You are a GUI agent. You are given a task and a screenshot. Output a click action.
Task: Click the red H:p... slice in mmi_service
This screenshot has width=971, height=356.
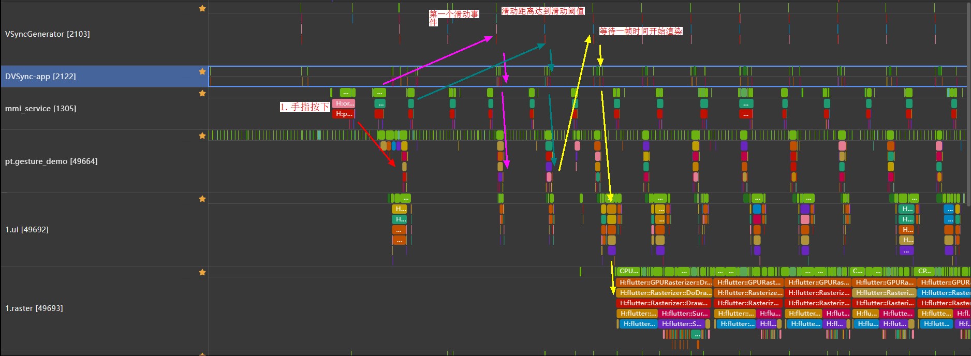click(x=344, y=114)
